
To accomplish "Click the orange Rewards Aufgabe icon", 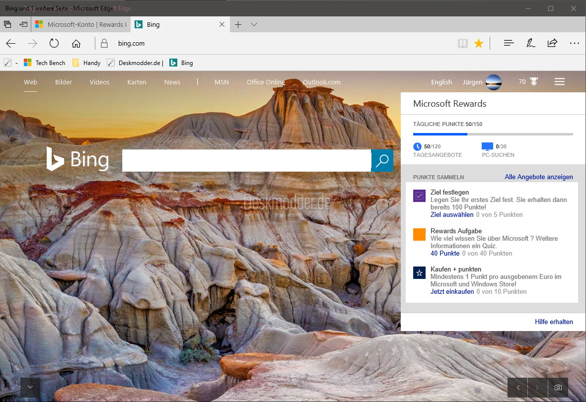I will (419, 234).
